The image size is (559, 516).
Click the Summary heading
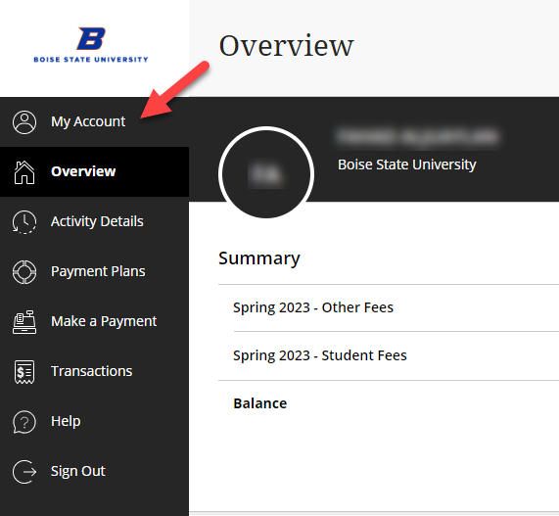coord(259,258)
